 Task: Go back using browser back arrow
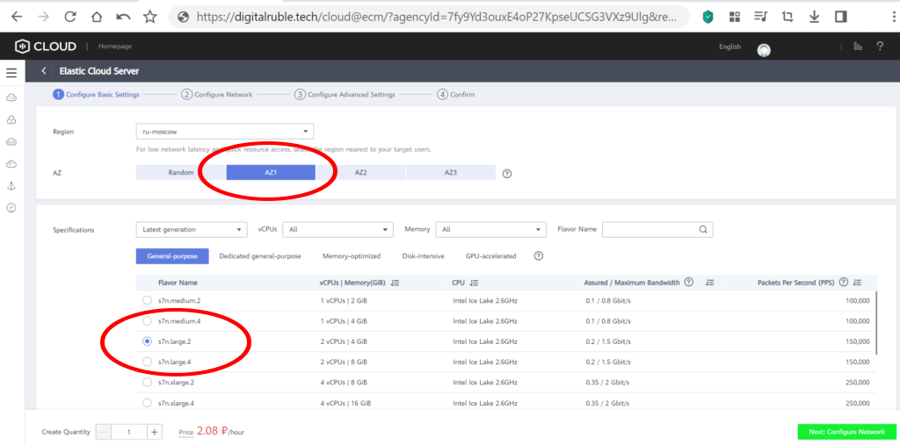tap(17, 17)
